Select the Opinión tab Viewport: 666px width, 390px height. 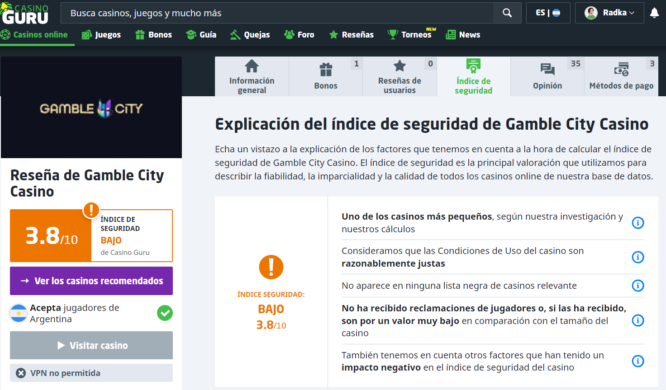[547, 76]
